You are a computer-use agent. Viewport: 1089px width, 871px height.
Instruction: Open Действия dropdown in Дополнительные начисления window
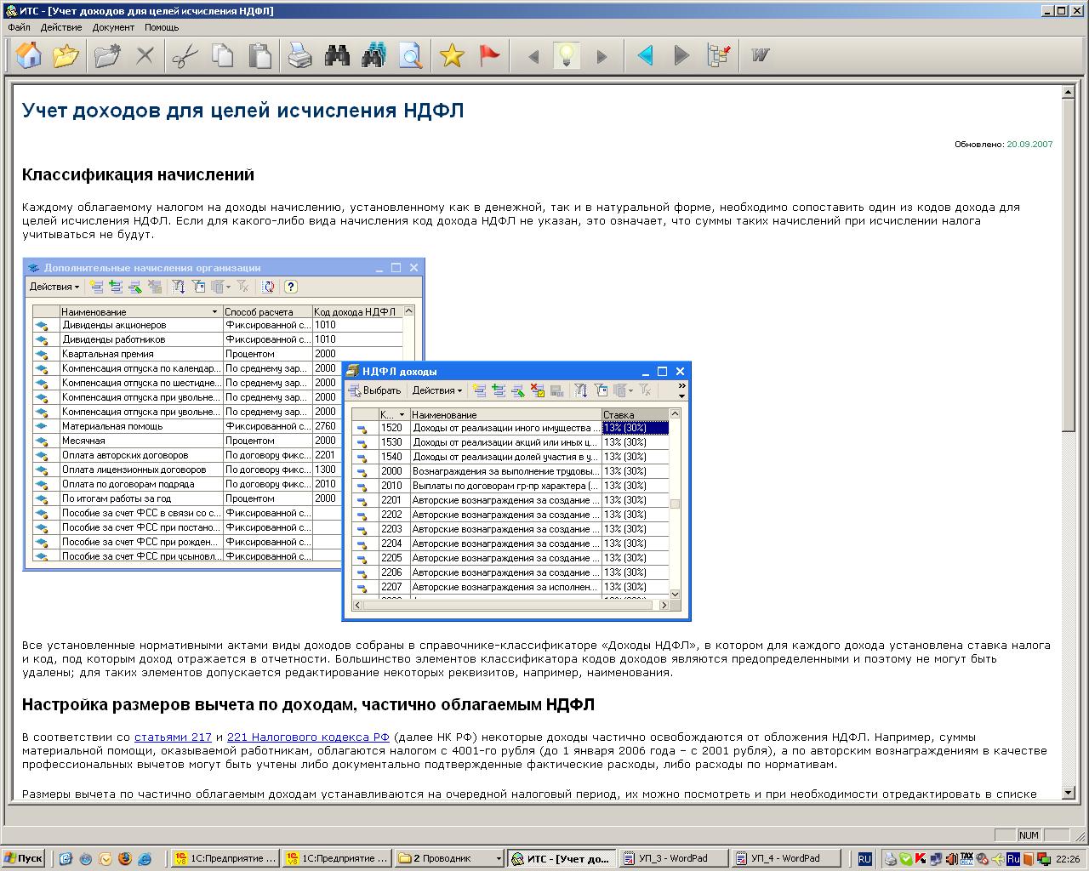click(x=54, y=287)
